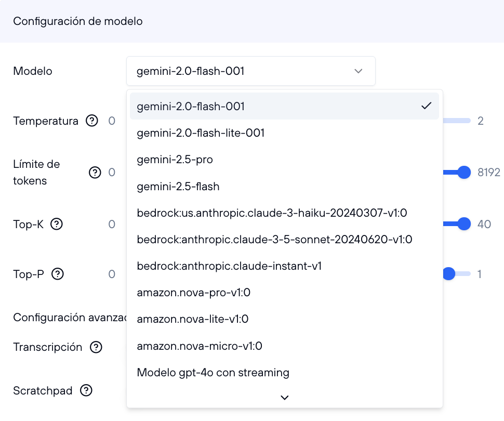Select the bedrock claude-3-haiku model option

pyautogui.click(x=271, y=213)
